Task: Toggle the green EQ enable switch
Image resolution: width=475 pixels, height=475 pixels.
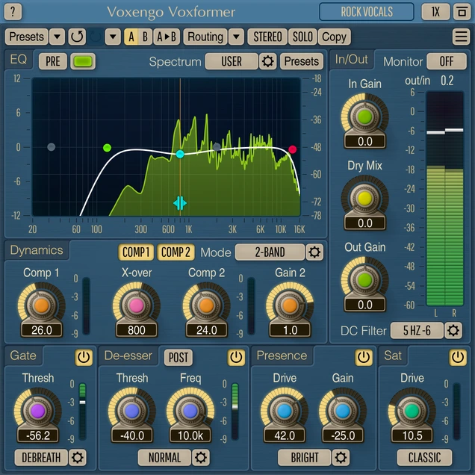Action: 83,61
